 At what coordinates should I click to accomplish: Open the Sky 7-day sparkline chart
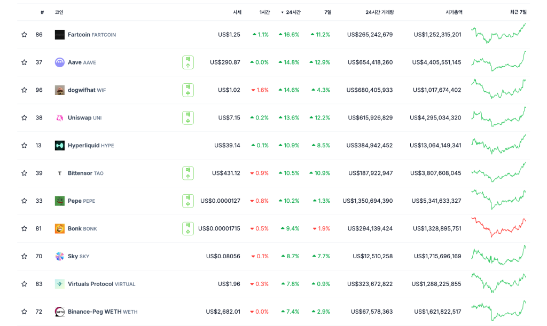498,255
